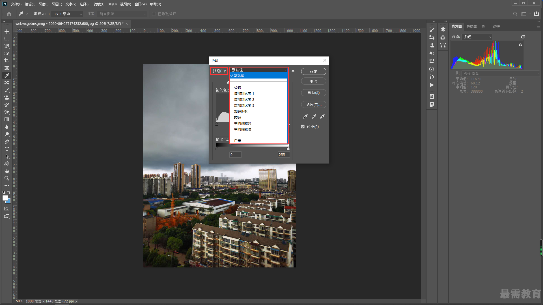The image size is (543, 305).
Task: Click the search icon in options bar
Action: tap(515, 14)
